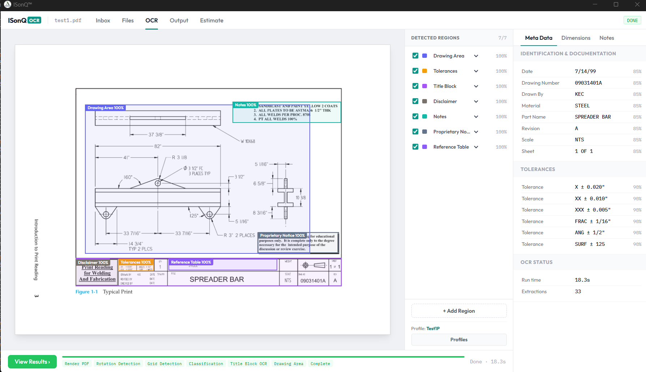Screen dimensions: 646x372
Task: Disable the Reference Table region checkbox
Action: pos(415,147)
